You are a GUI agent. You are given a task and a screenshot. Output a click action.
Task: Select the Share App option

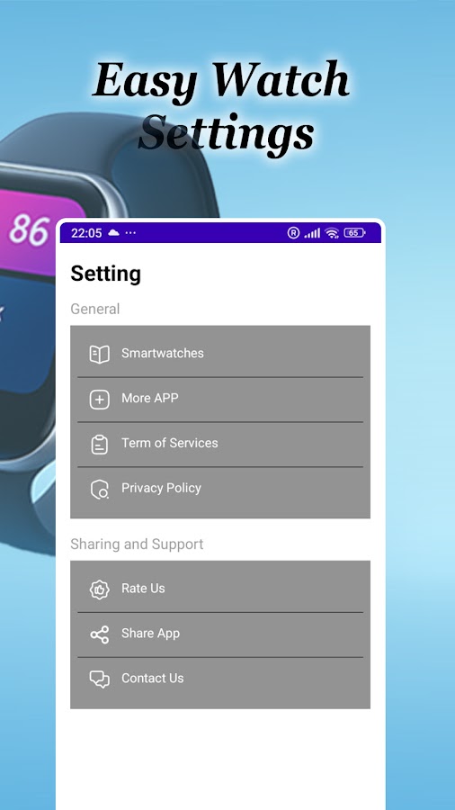[x=220, y=634]
